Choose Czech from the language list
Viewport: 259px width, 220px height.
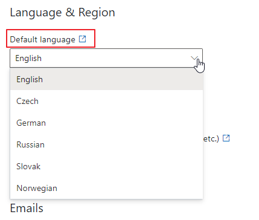tap(106, 101)
